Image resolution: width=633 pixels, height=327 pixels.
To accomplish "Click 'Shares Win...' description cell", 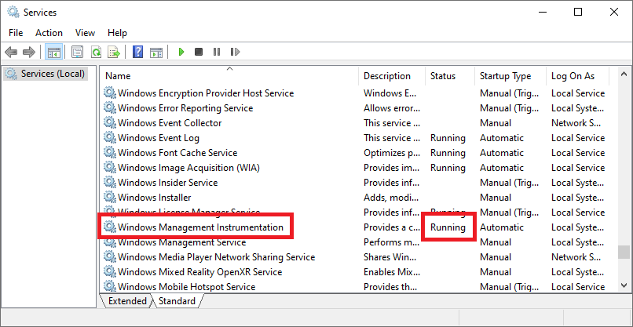I will coord(392,257).
